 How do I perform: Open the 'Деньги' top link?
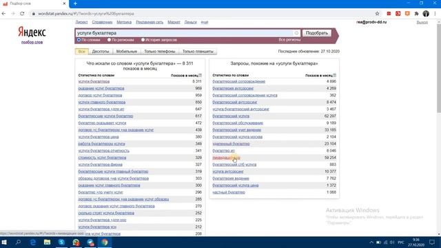[x=190, y=22]
